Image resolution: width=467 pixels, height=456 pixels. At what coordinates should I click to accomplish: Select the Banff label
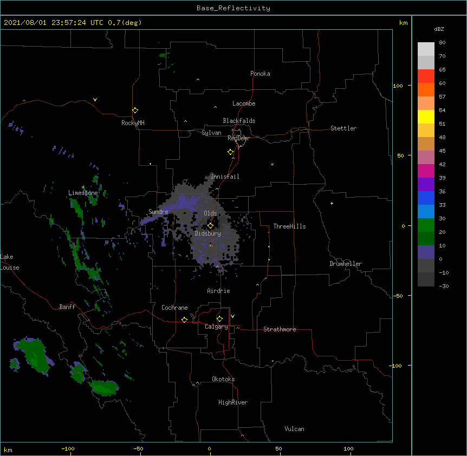(67, 307)
